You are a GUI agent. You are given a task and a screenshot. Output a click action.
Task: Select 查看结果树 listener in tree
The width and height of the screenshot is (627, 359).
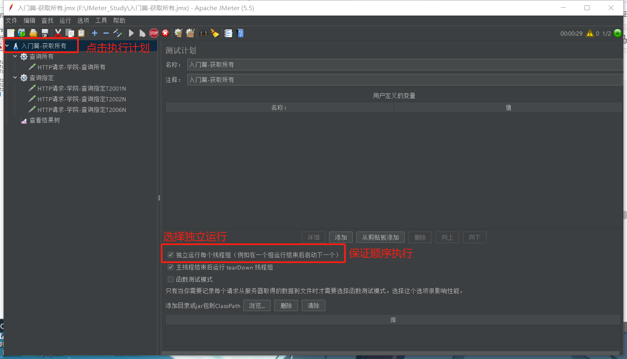[44, 120]
